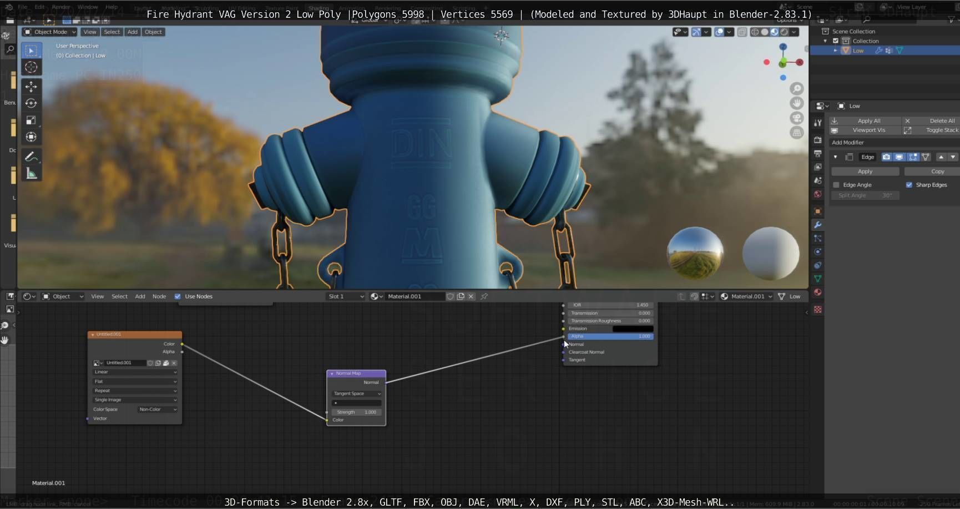The height and width of the screenshot is (509, 960).
Task: Open the Active Tool properties tab
Action: point(817,123)
